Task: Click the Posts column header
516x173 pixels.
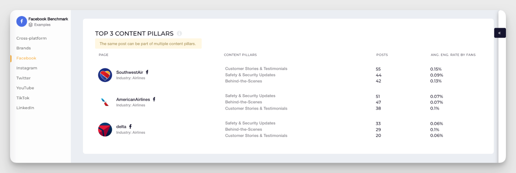Action: coord(382,55)
